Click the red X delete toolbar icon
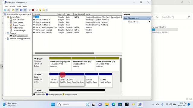Viewport: 193px width, 108px height. click(33, 10)
